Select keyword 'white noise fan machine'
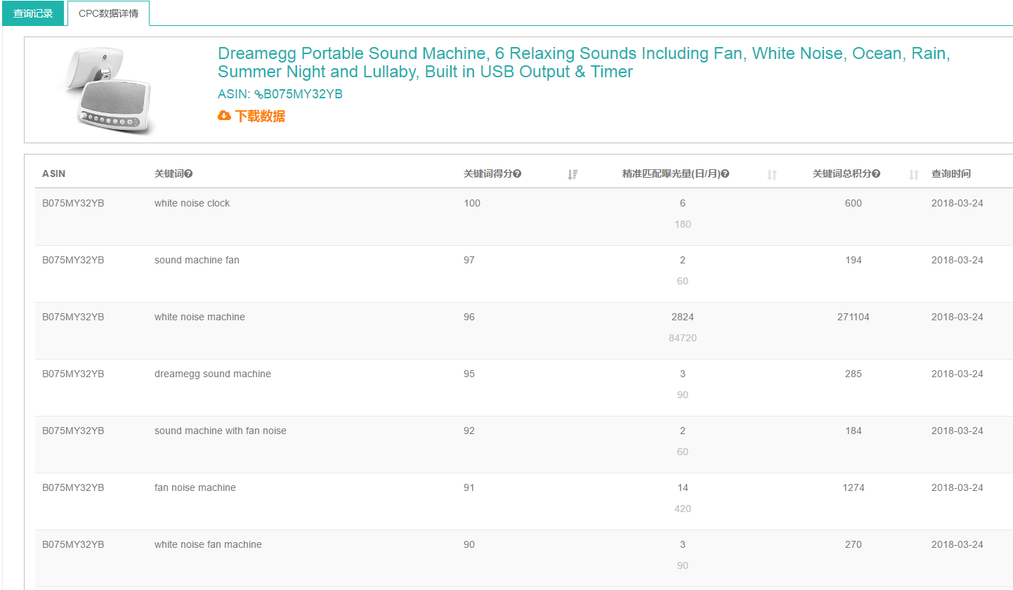Screen dimensions: 1013x590 [x=208, y=544]
